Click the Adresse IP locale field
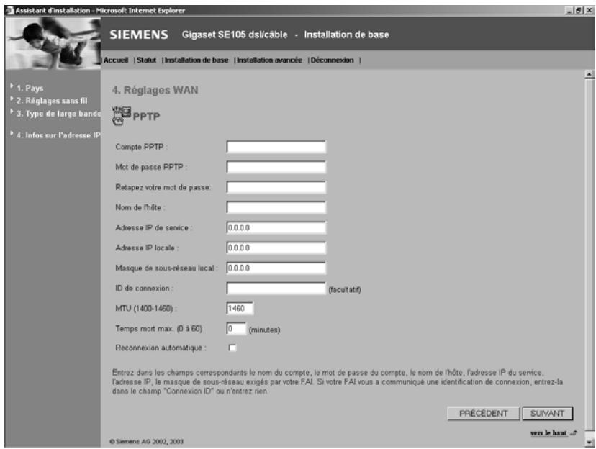596x449 pixels. [276, 248]
